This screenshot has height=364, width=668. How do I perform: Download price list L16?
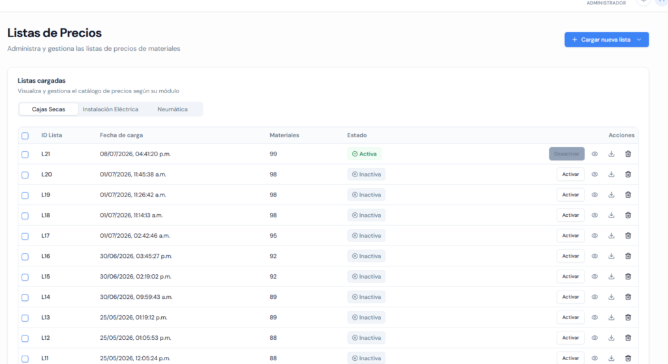click(x=611, y=256)
